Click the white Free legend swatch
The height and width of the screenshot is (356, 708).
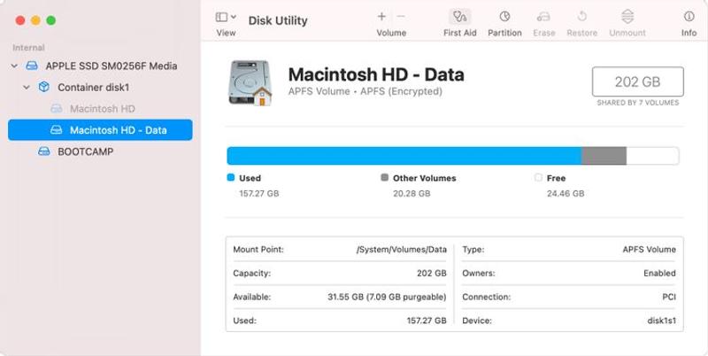538,177
